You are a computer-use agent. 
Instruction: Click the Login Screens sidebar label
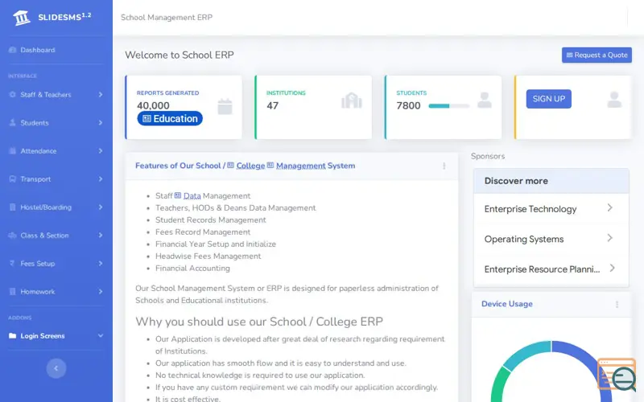coord(43,336)
